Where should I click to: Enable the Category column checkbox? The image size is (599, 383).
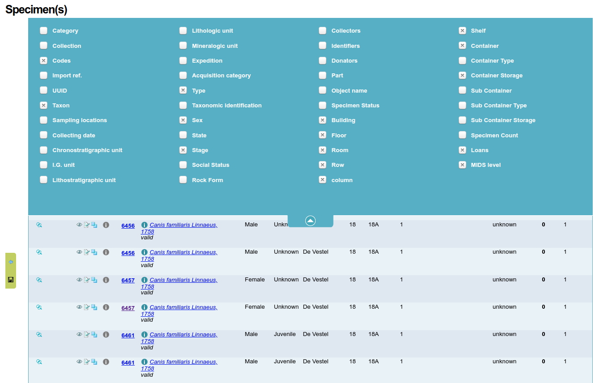43,30
